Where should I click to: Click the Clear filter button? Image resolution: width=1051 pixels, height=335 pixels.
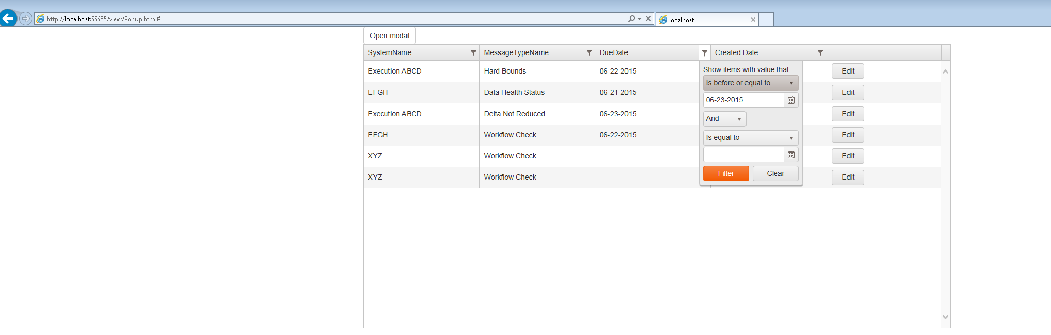[775, 173]
